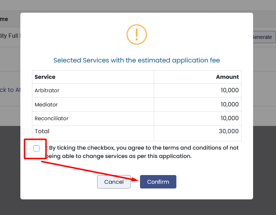Open the partially hidden 'Back to' link

(x=10, y=90)
